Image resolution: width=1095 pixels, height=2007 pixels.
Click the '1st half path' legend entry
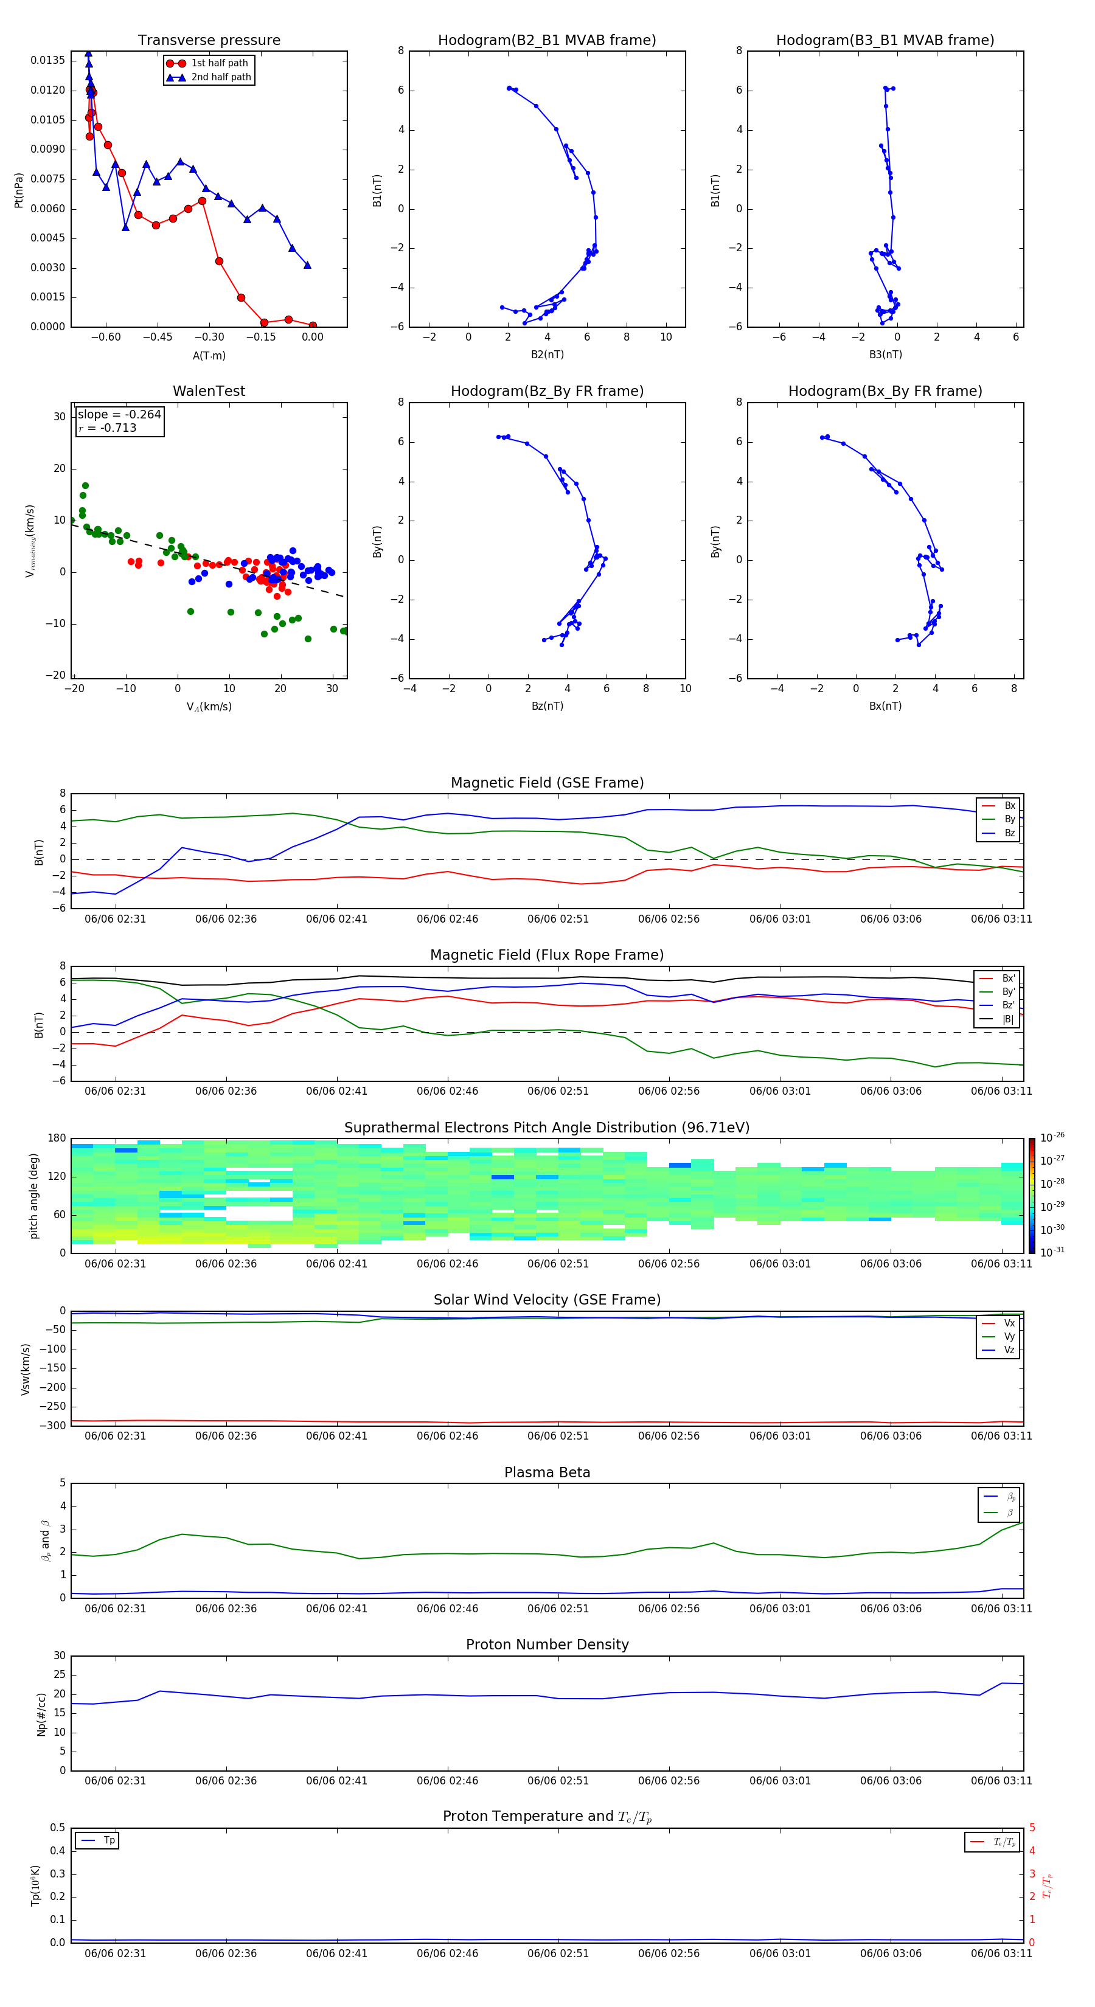coord(207,63)
